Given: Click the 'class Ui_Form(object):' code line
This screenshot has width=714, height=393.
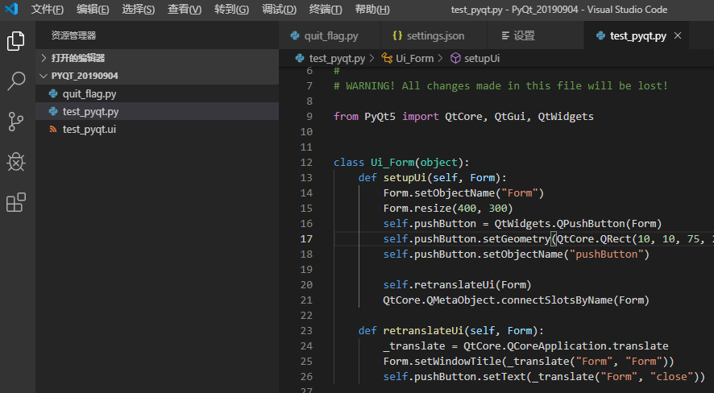Looking at the screenshot, I should point(401,163).
